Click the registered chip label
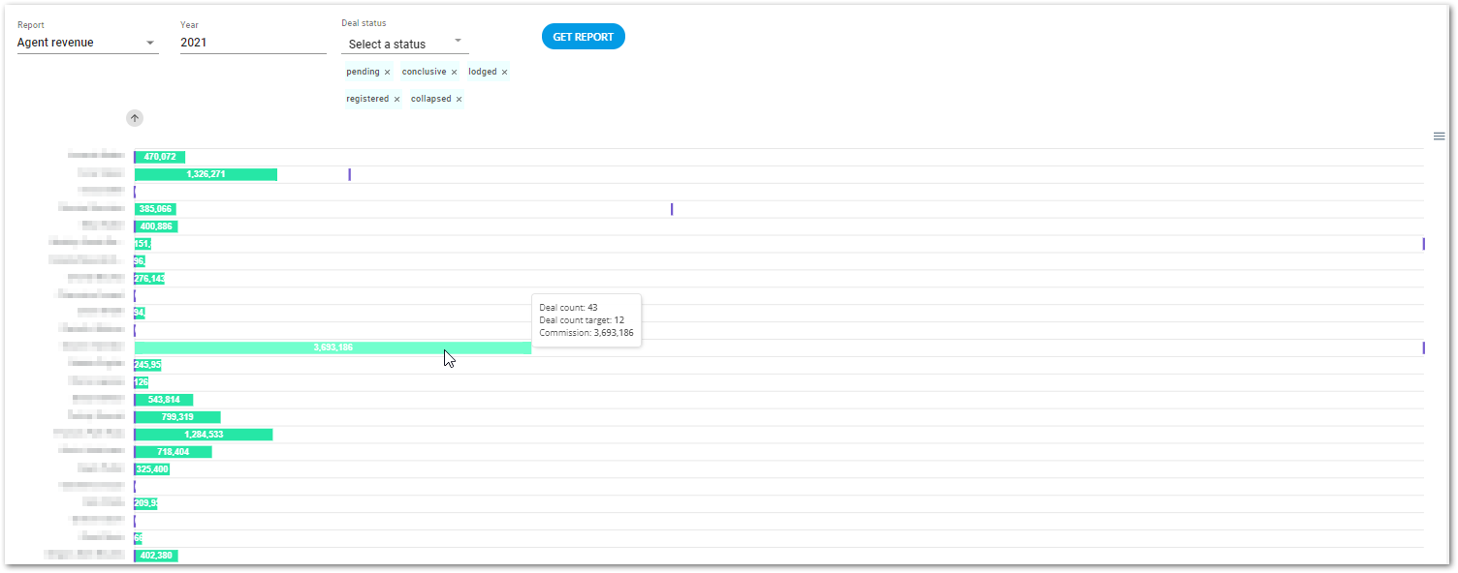Screen dimensions: 1458x573 [x=367, y=99]
